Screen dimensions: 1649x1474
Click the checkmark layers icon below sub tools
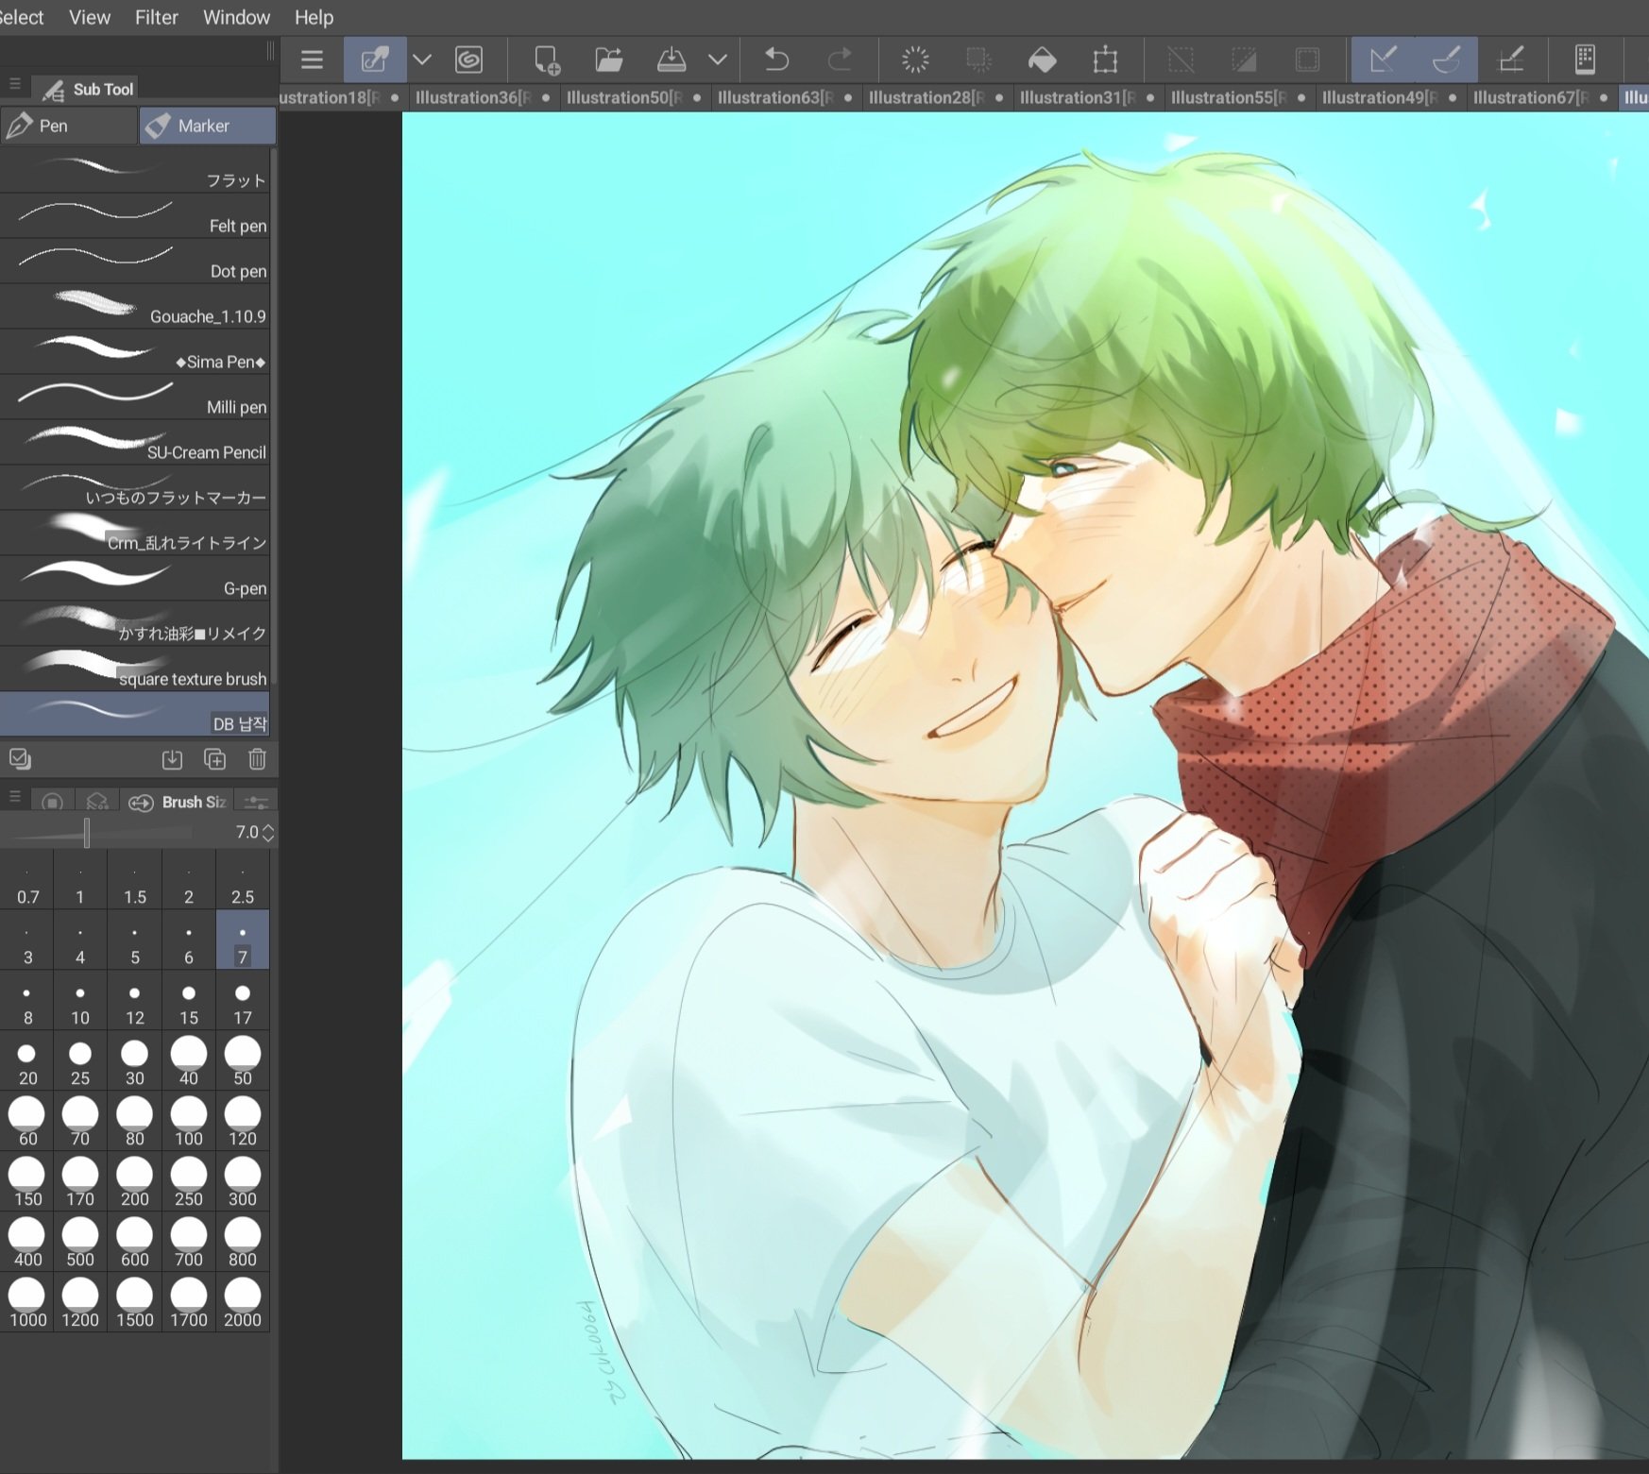[20, 758]
